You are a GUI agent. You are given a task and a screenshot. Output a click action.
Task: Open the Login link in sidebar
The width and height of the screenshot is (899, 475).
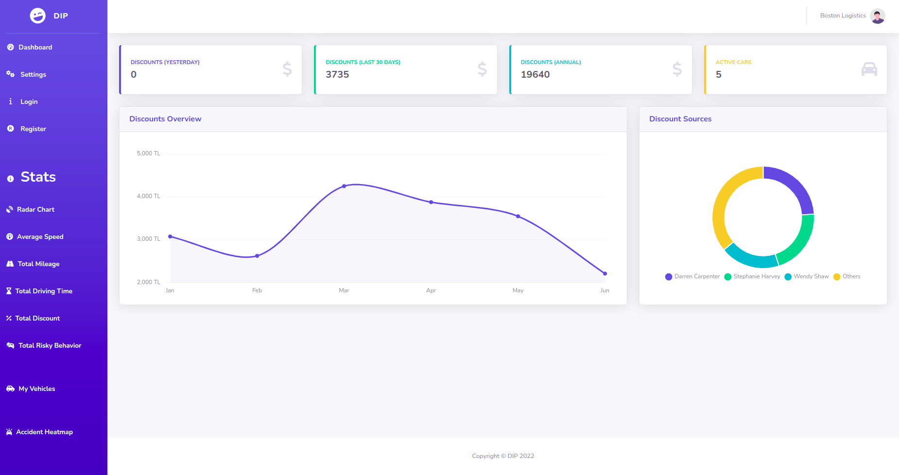[29, 102]
